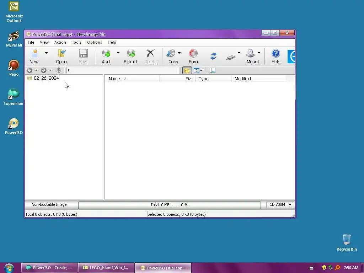This screenshot has width=364, height=273.
Task: Open the CD 700M media size dropdown
Action: click(280, 204)
